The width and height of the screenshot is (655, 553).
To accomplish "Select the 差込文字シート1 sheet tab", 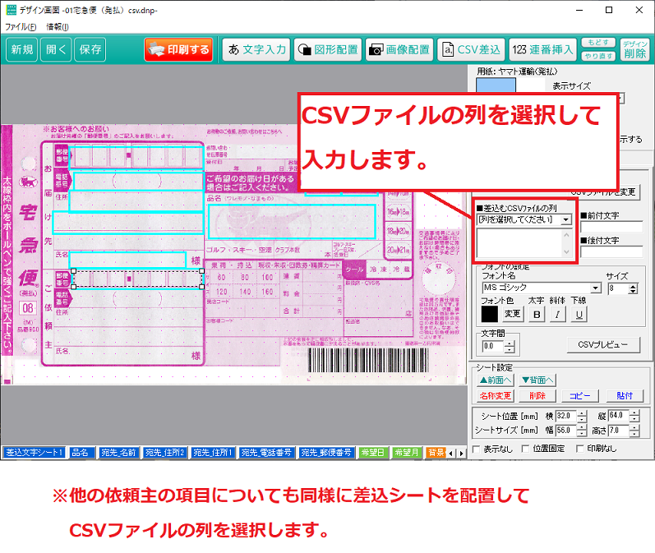I will point(34,453).
